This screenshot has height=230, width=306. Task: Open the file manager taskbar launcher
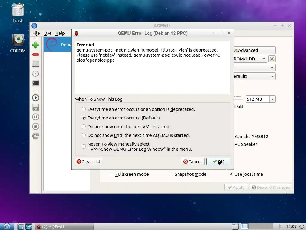tap(21, 226)
